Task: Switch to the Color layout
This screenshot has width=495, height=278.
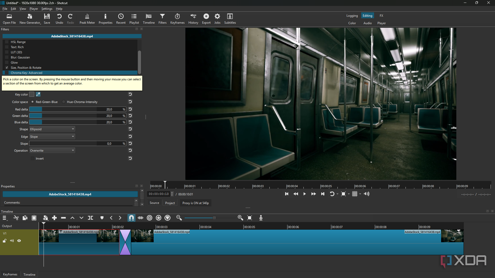Action: coord(352,23)
